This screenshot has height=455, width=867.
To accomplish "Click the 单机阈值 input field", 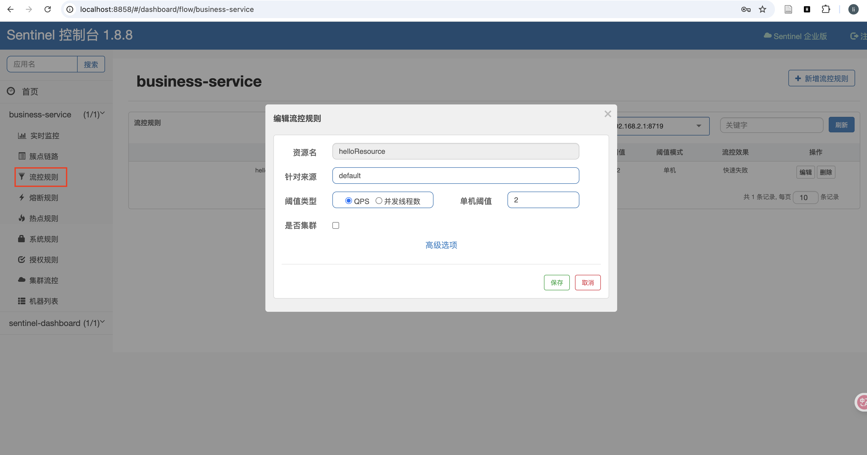I will pos(543,200).
